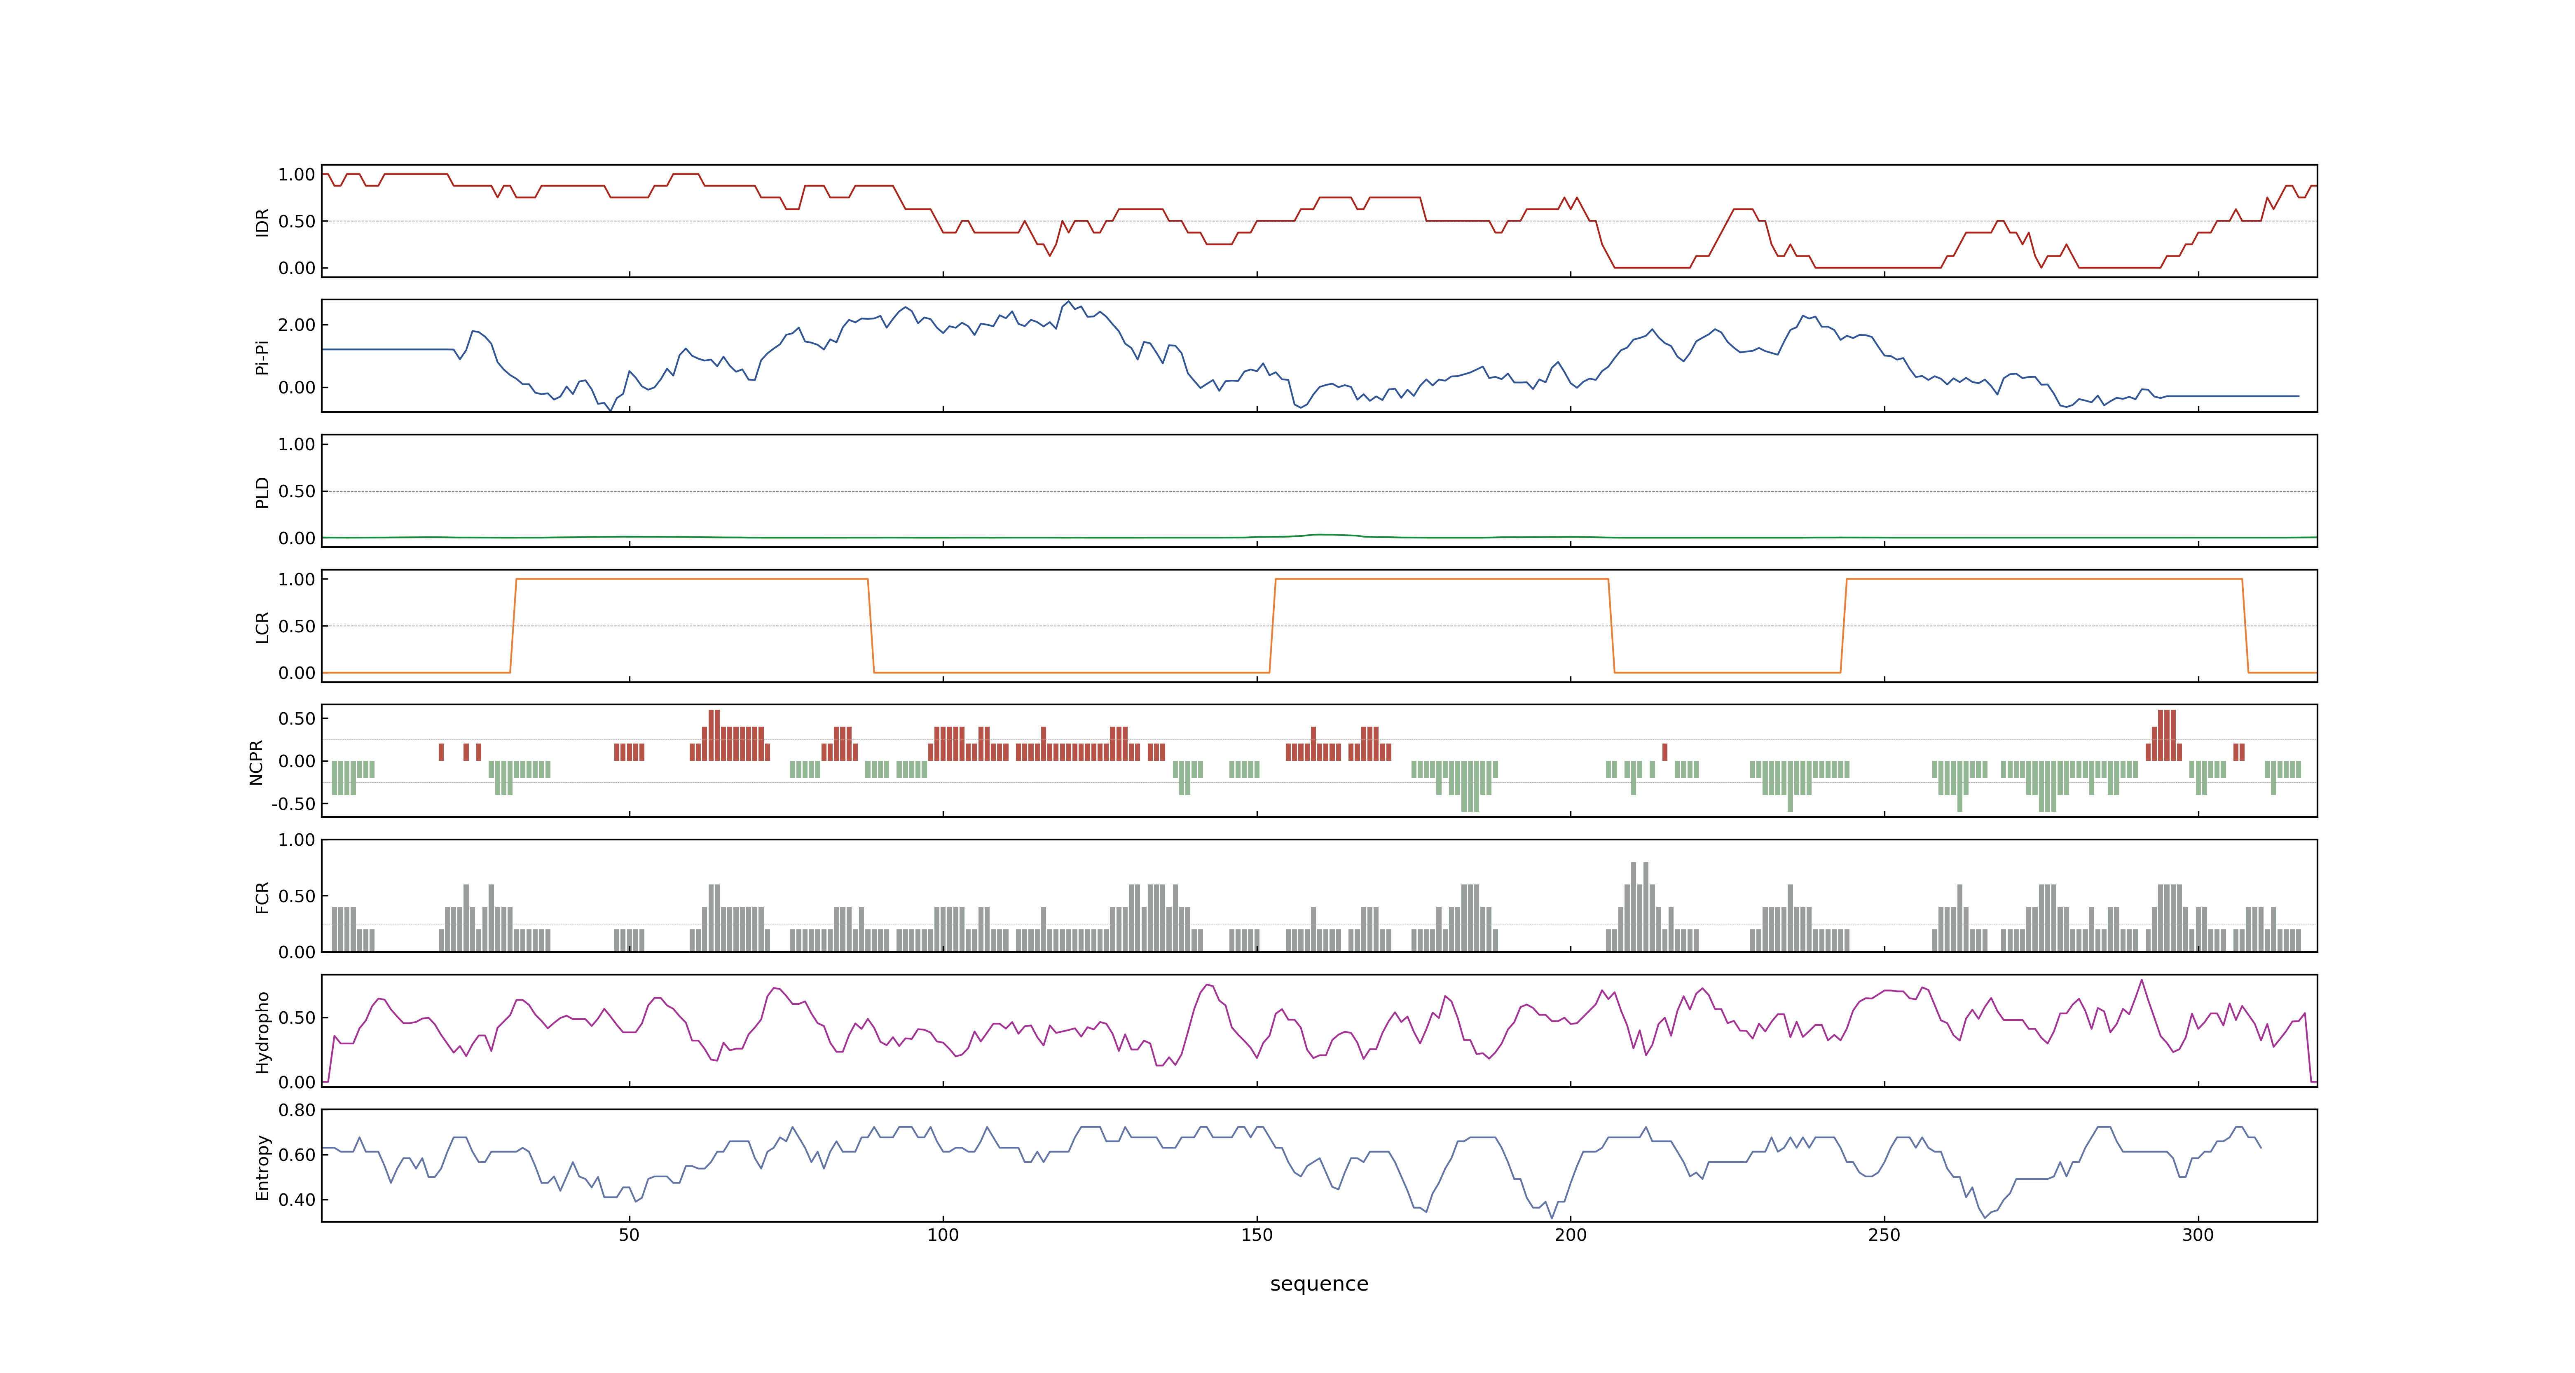Click the LCR y-axis label
The image size is (2575, 1373).
(x=263, y=627)
